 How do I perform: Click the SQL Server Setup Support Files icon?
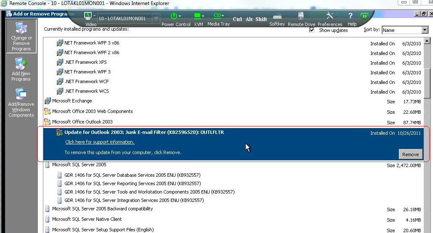coord(48,230)
